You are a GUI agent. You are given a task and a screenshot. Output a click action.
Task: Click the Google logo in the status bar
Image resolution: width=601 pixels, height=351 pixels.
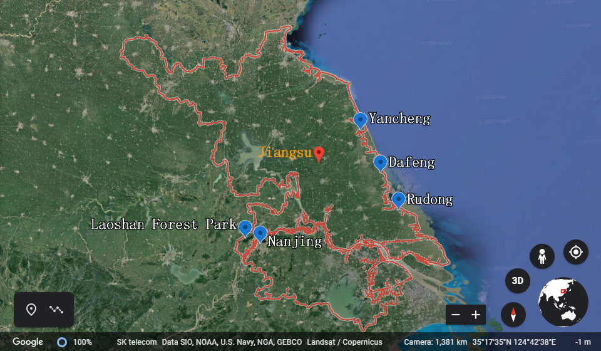pyautogui.click(x=28, y=342)
